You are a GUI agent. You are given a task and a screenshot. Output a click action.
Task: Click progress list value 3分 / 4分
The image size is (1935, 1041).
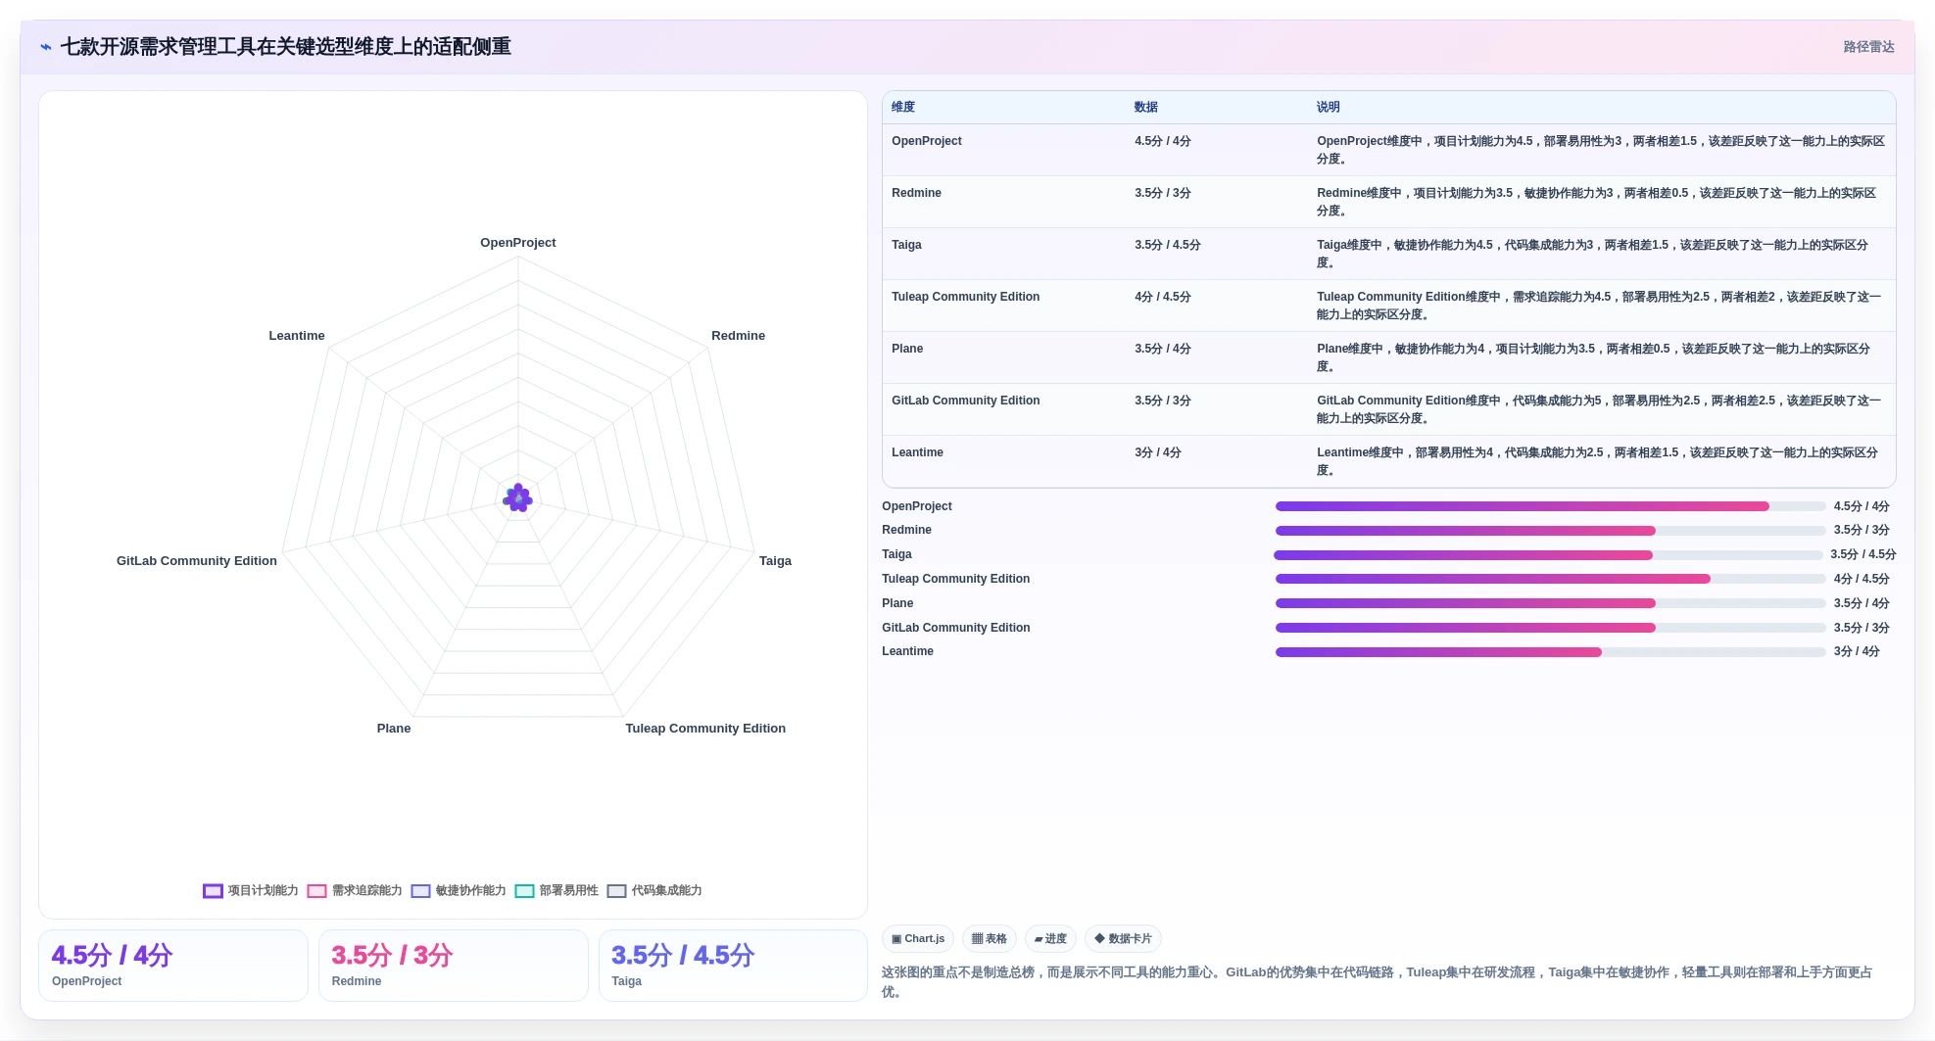(1857, 652)
